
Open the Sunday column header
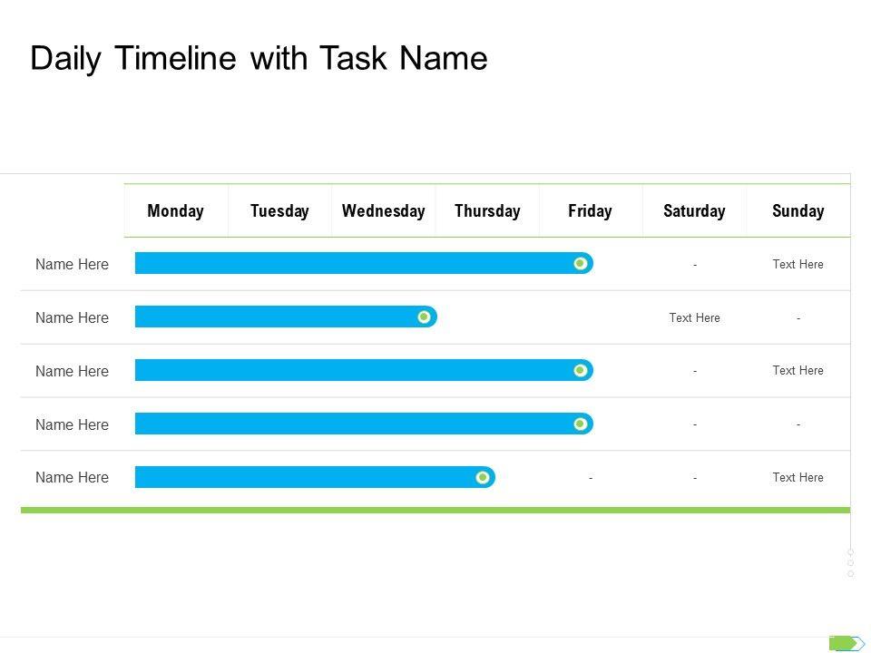coord(798,211)
